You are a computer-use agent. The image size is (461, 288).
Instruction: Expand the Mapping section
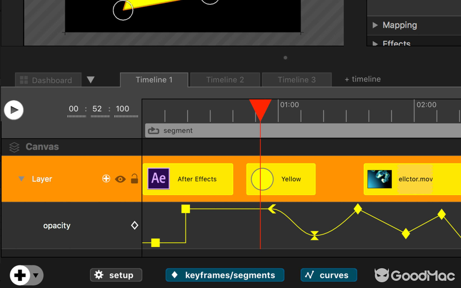(375, 25)
